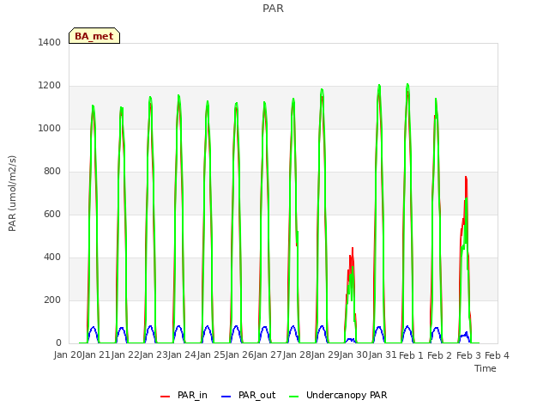
Task: Click the Jan 31 x-axis tick label
Action: pyautogui.click(x=383, y=355)
